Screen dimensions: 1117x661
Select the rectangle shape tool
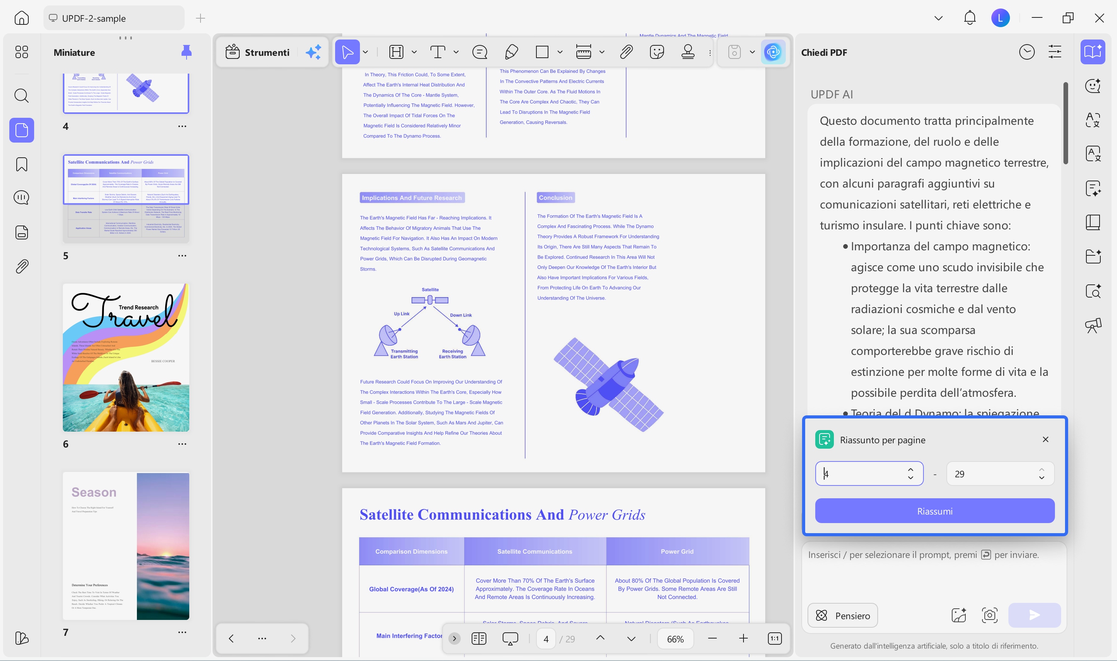pos(542,52)
